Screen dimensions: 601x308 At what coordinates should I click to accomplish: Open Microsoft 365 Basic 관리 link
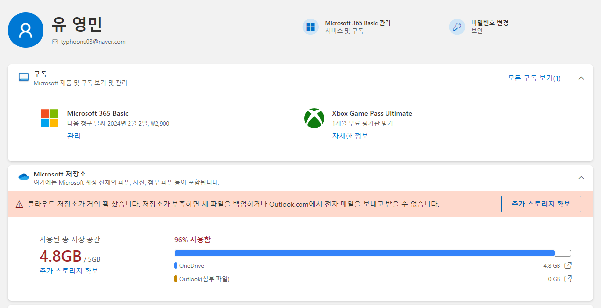click(x=358, y=23)
